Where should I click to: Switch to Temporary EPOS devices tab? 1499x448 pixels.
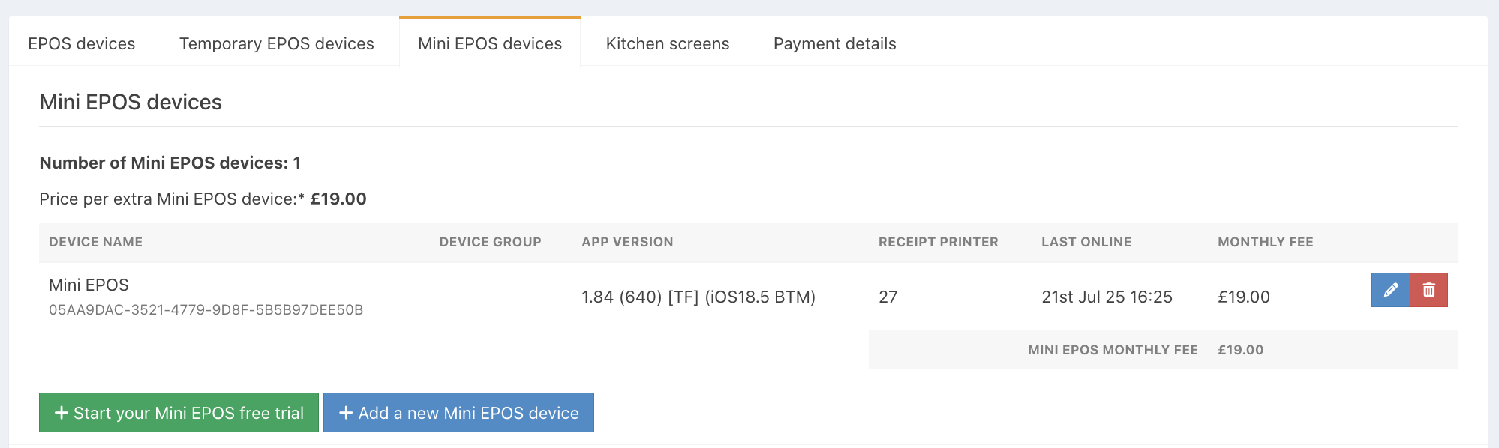tap(277, 43)
